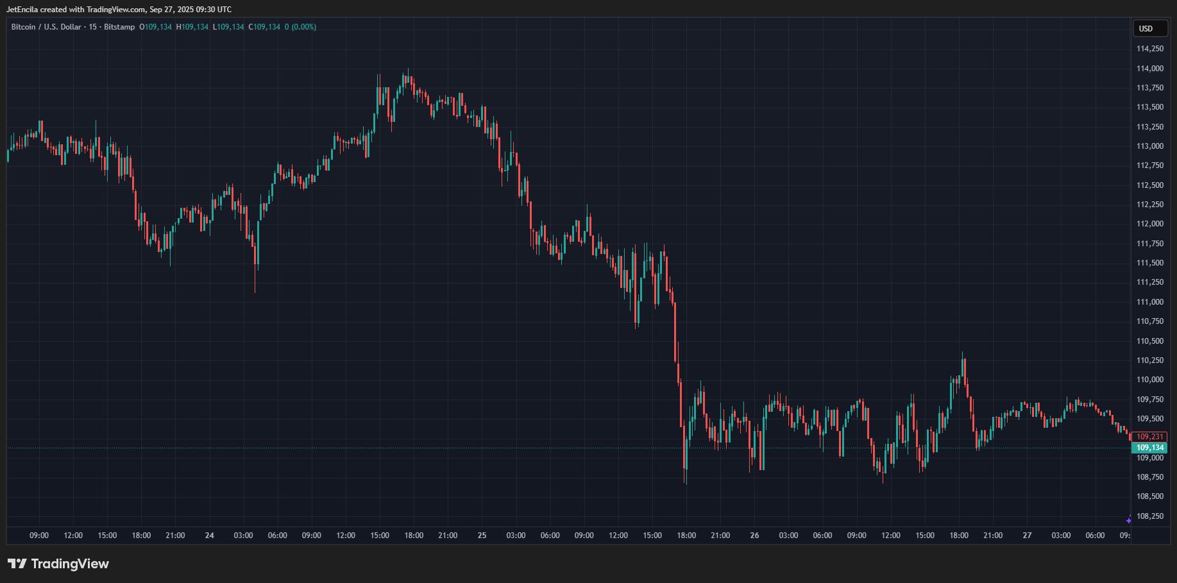Click the red-outlined 109,231 price label

tap(1149, 437)
